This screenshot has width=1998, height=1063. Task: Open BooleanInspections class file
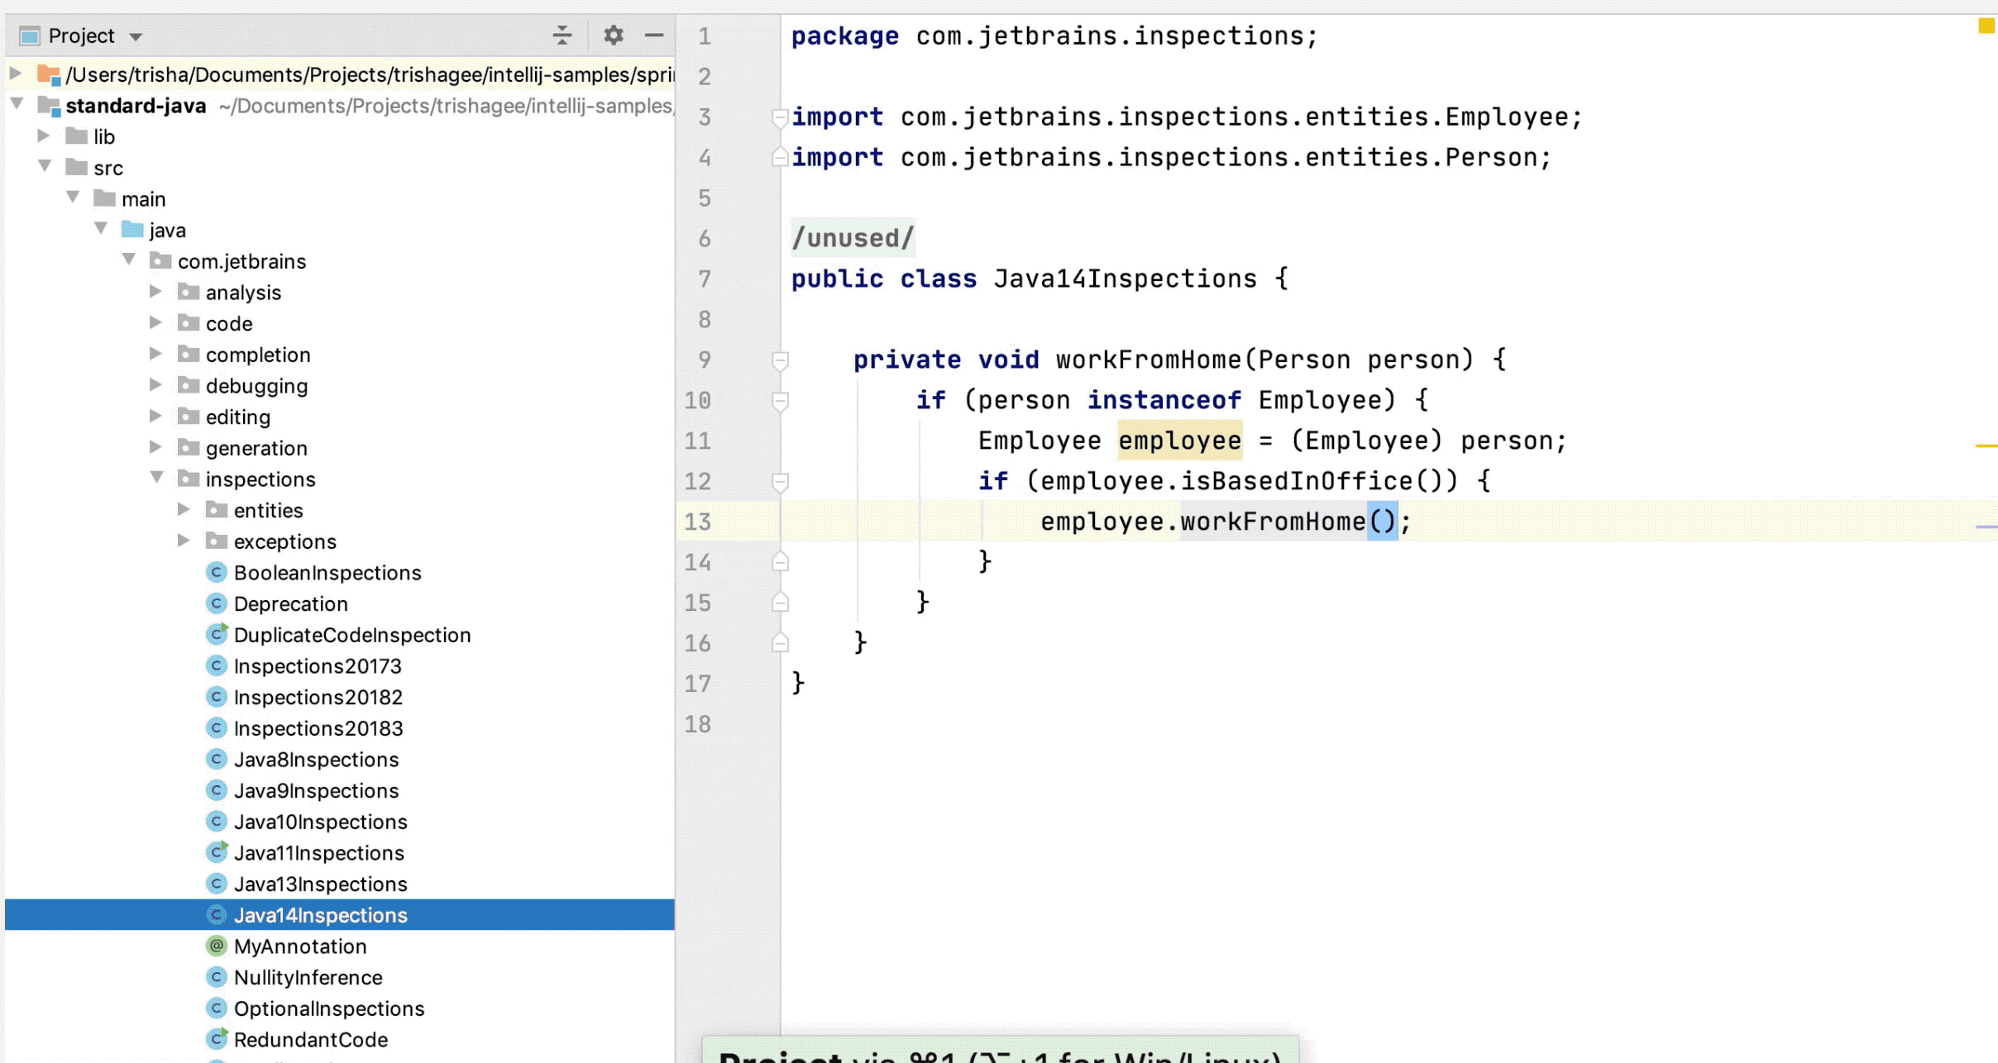[x=327, y=572]
